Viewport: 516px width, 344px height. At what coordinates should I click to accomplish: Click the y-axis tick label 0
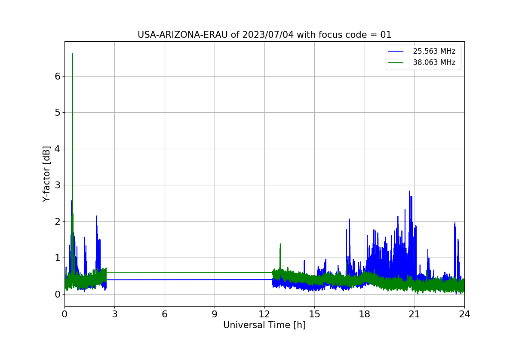coord(58,294)
